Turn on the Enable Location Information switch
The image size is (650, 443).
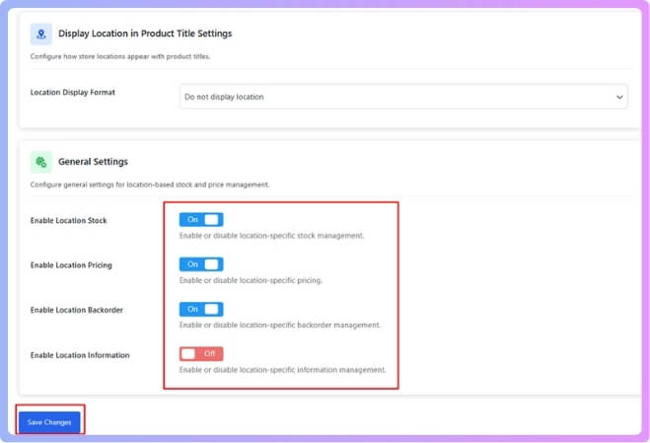pos(201,354)
